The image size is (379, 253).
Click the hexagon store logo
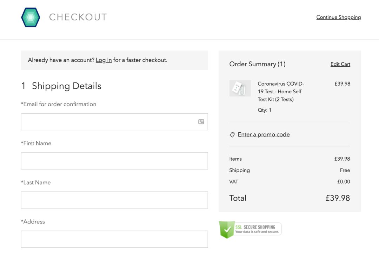[31, 17]
